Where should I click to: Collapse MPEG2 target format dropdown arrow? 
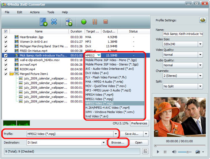coord(99,55)
